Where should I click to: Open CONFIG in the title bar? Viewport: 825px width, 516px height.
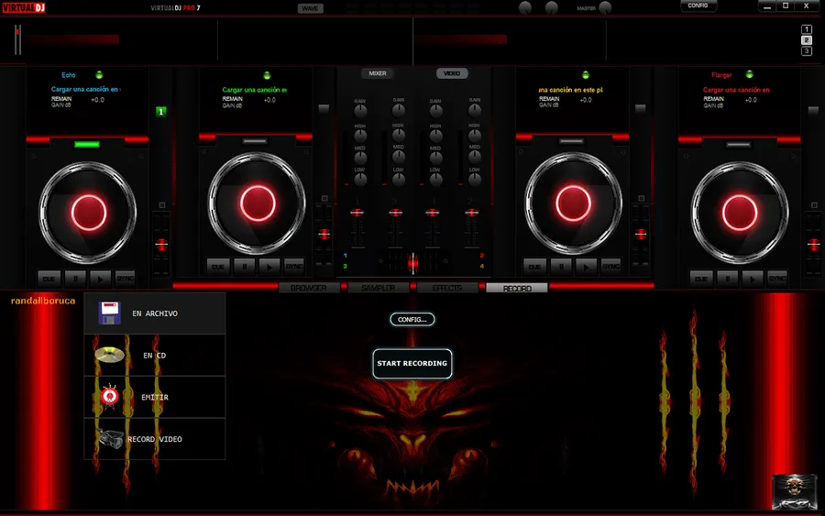pyautogui.click(x=698, y=5)
